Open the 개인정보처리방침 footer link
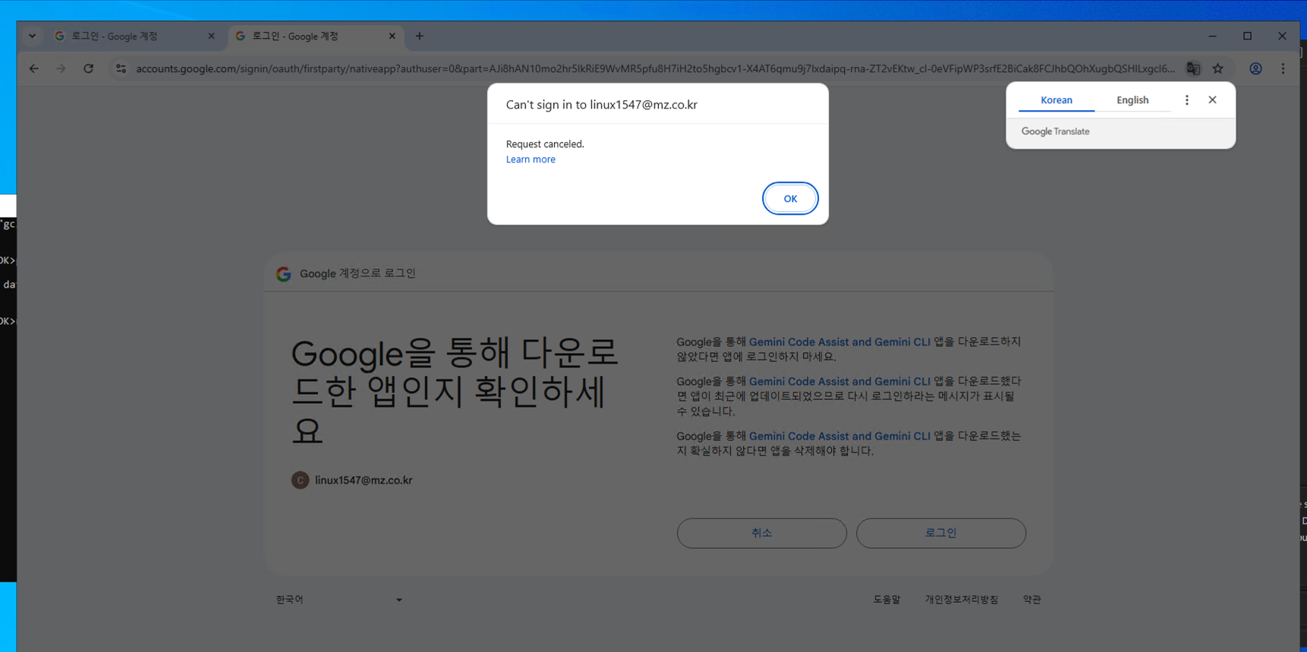Image resolution: width=1307 pixels, height=652 pixels. 961,600
